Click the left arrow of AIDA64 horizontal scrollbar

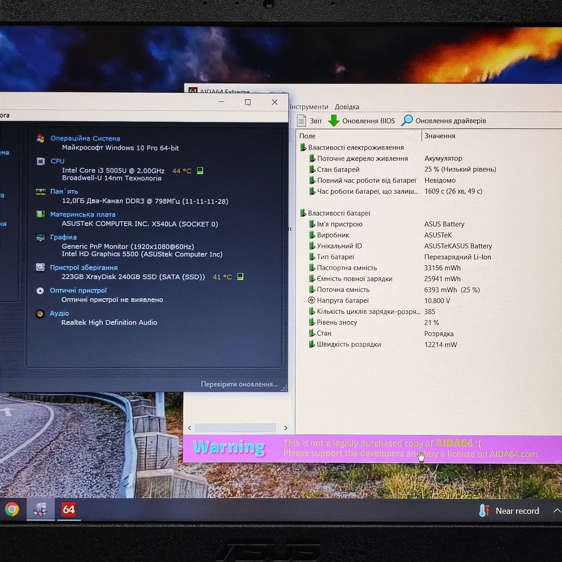(190, 428)
